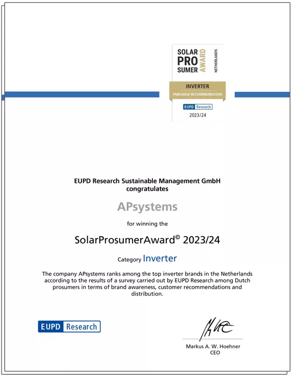
Task: Click the large EUPD Research logo at bottom left
Action: [x=69, y=326]
